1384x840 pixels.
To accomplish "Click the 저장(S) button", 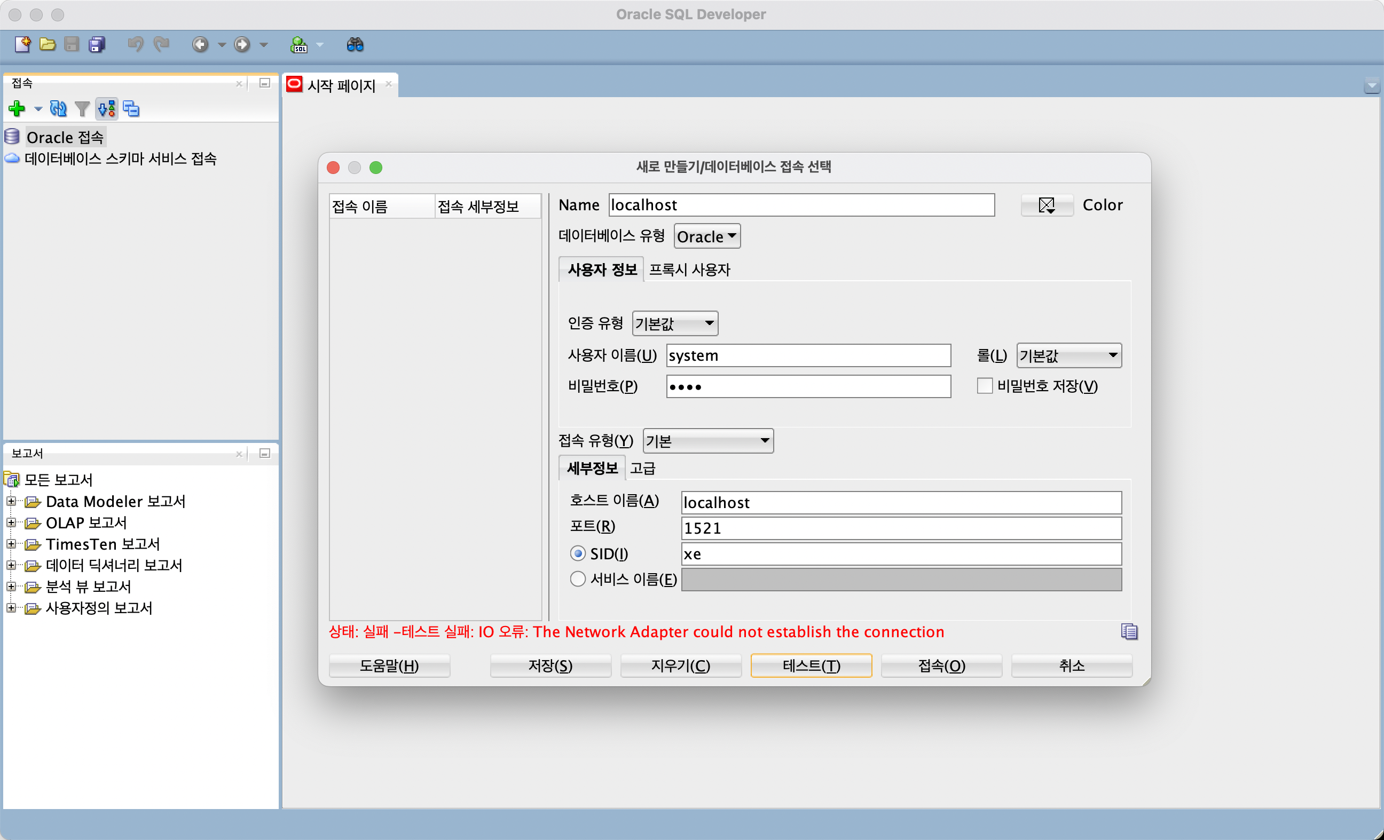I will [551, 665].
